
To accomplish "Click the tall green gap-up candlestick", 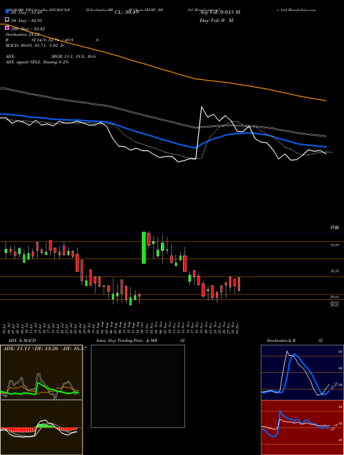I will [x=144, y=247].
